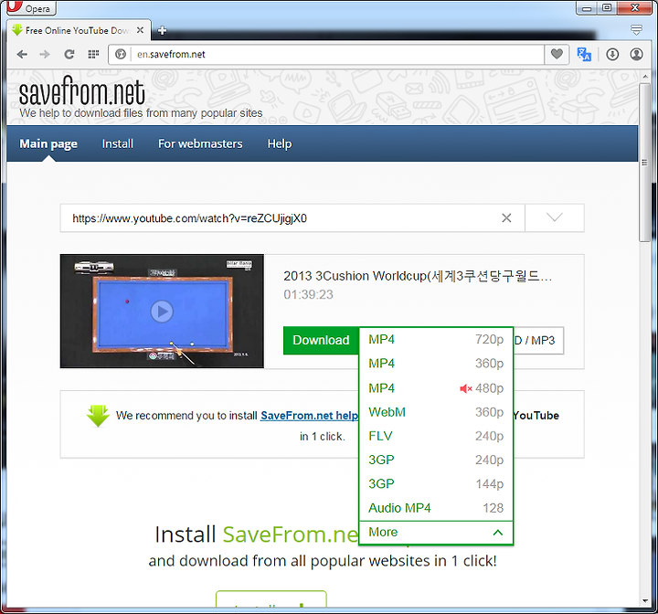
Task: Open the downloads icon in toolbar
Action: click(x=612, y=54)
